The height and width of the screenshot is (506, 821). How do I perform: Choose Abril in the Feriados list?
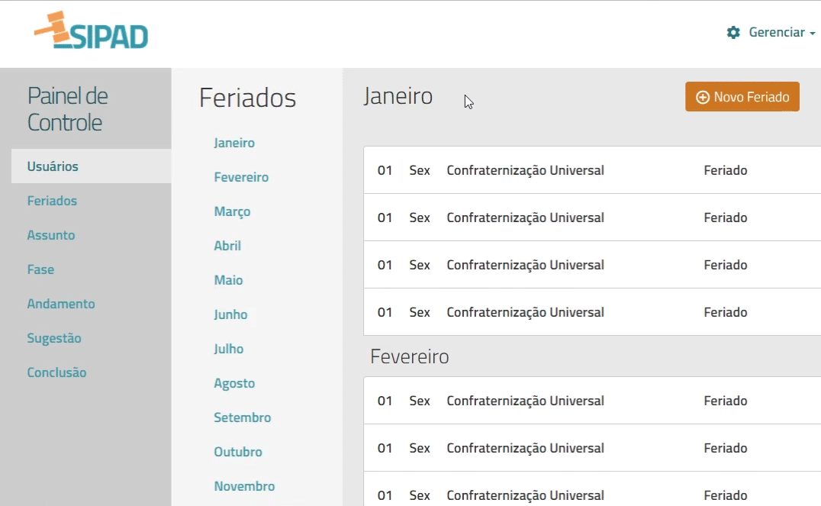coord(227,246)
